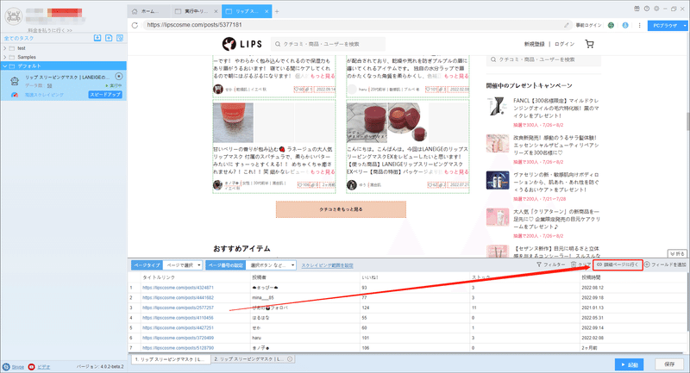Click the 投稿者 column header
Image resolution: width=690 pixels, height=373 pixels.
(260, 277)
